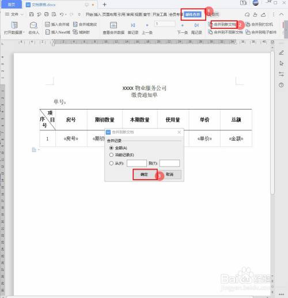Click the share/export icon at top right
Screen dimensions: 288x298
click(263, 14)
